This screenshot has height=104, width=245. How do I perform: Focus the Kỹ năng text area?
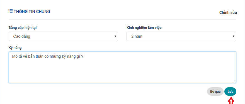[x=122, y=67]
